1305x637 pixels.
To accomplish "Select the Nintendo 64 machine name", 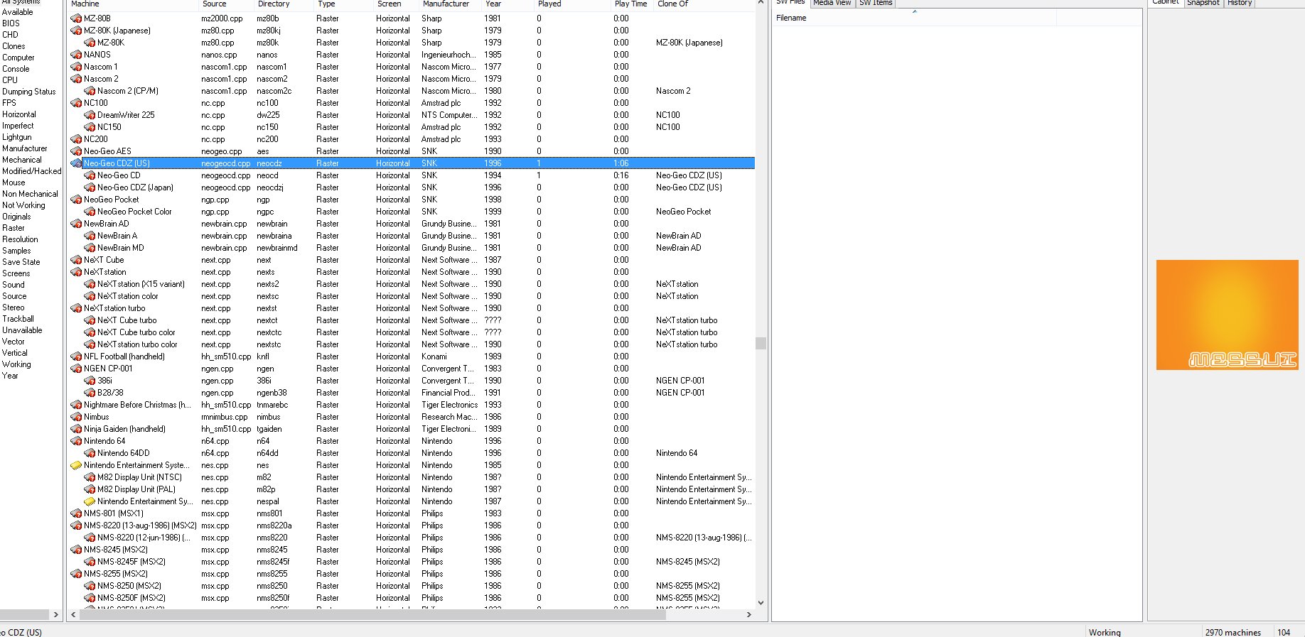I will [x=104, y=441].
